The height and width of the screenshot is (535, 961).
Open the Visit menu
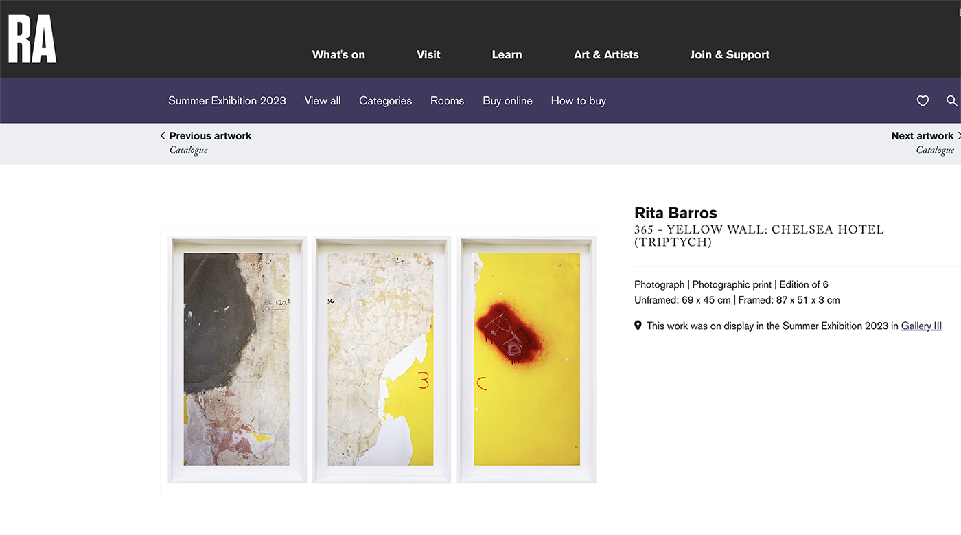[428, 55]
